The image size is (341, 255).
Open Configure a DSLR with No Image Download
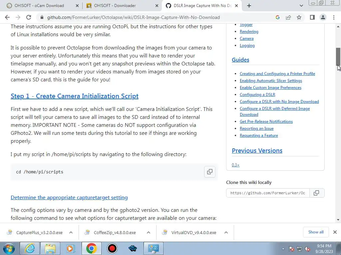click(279, 102)
